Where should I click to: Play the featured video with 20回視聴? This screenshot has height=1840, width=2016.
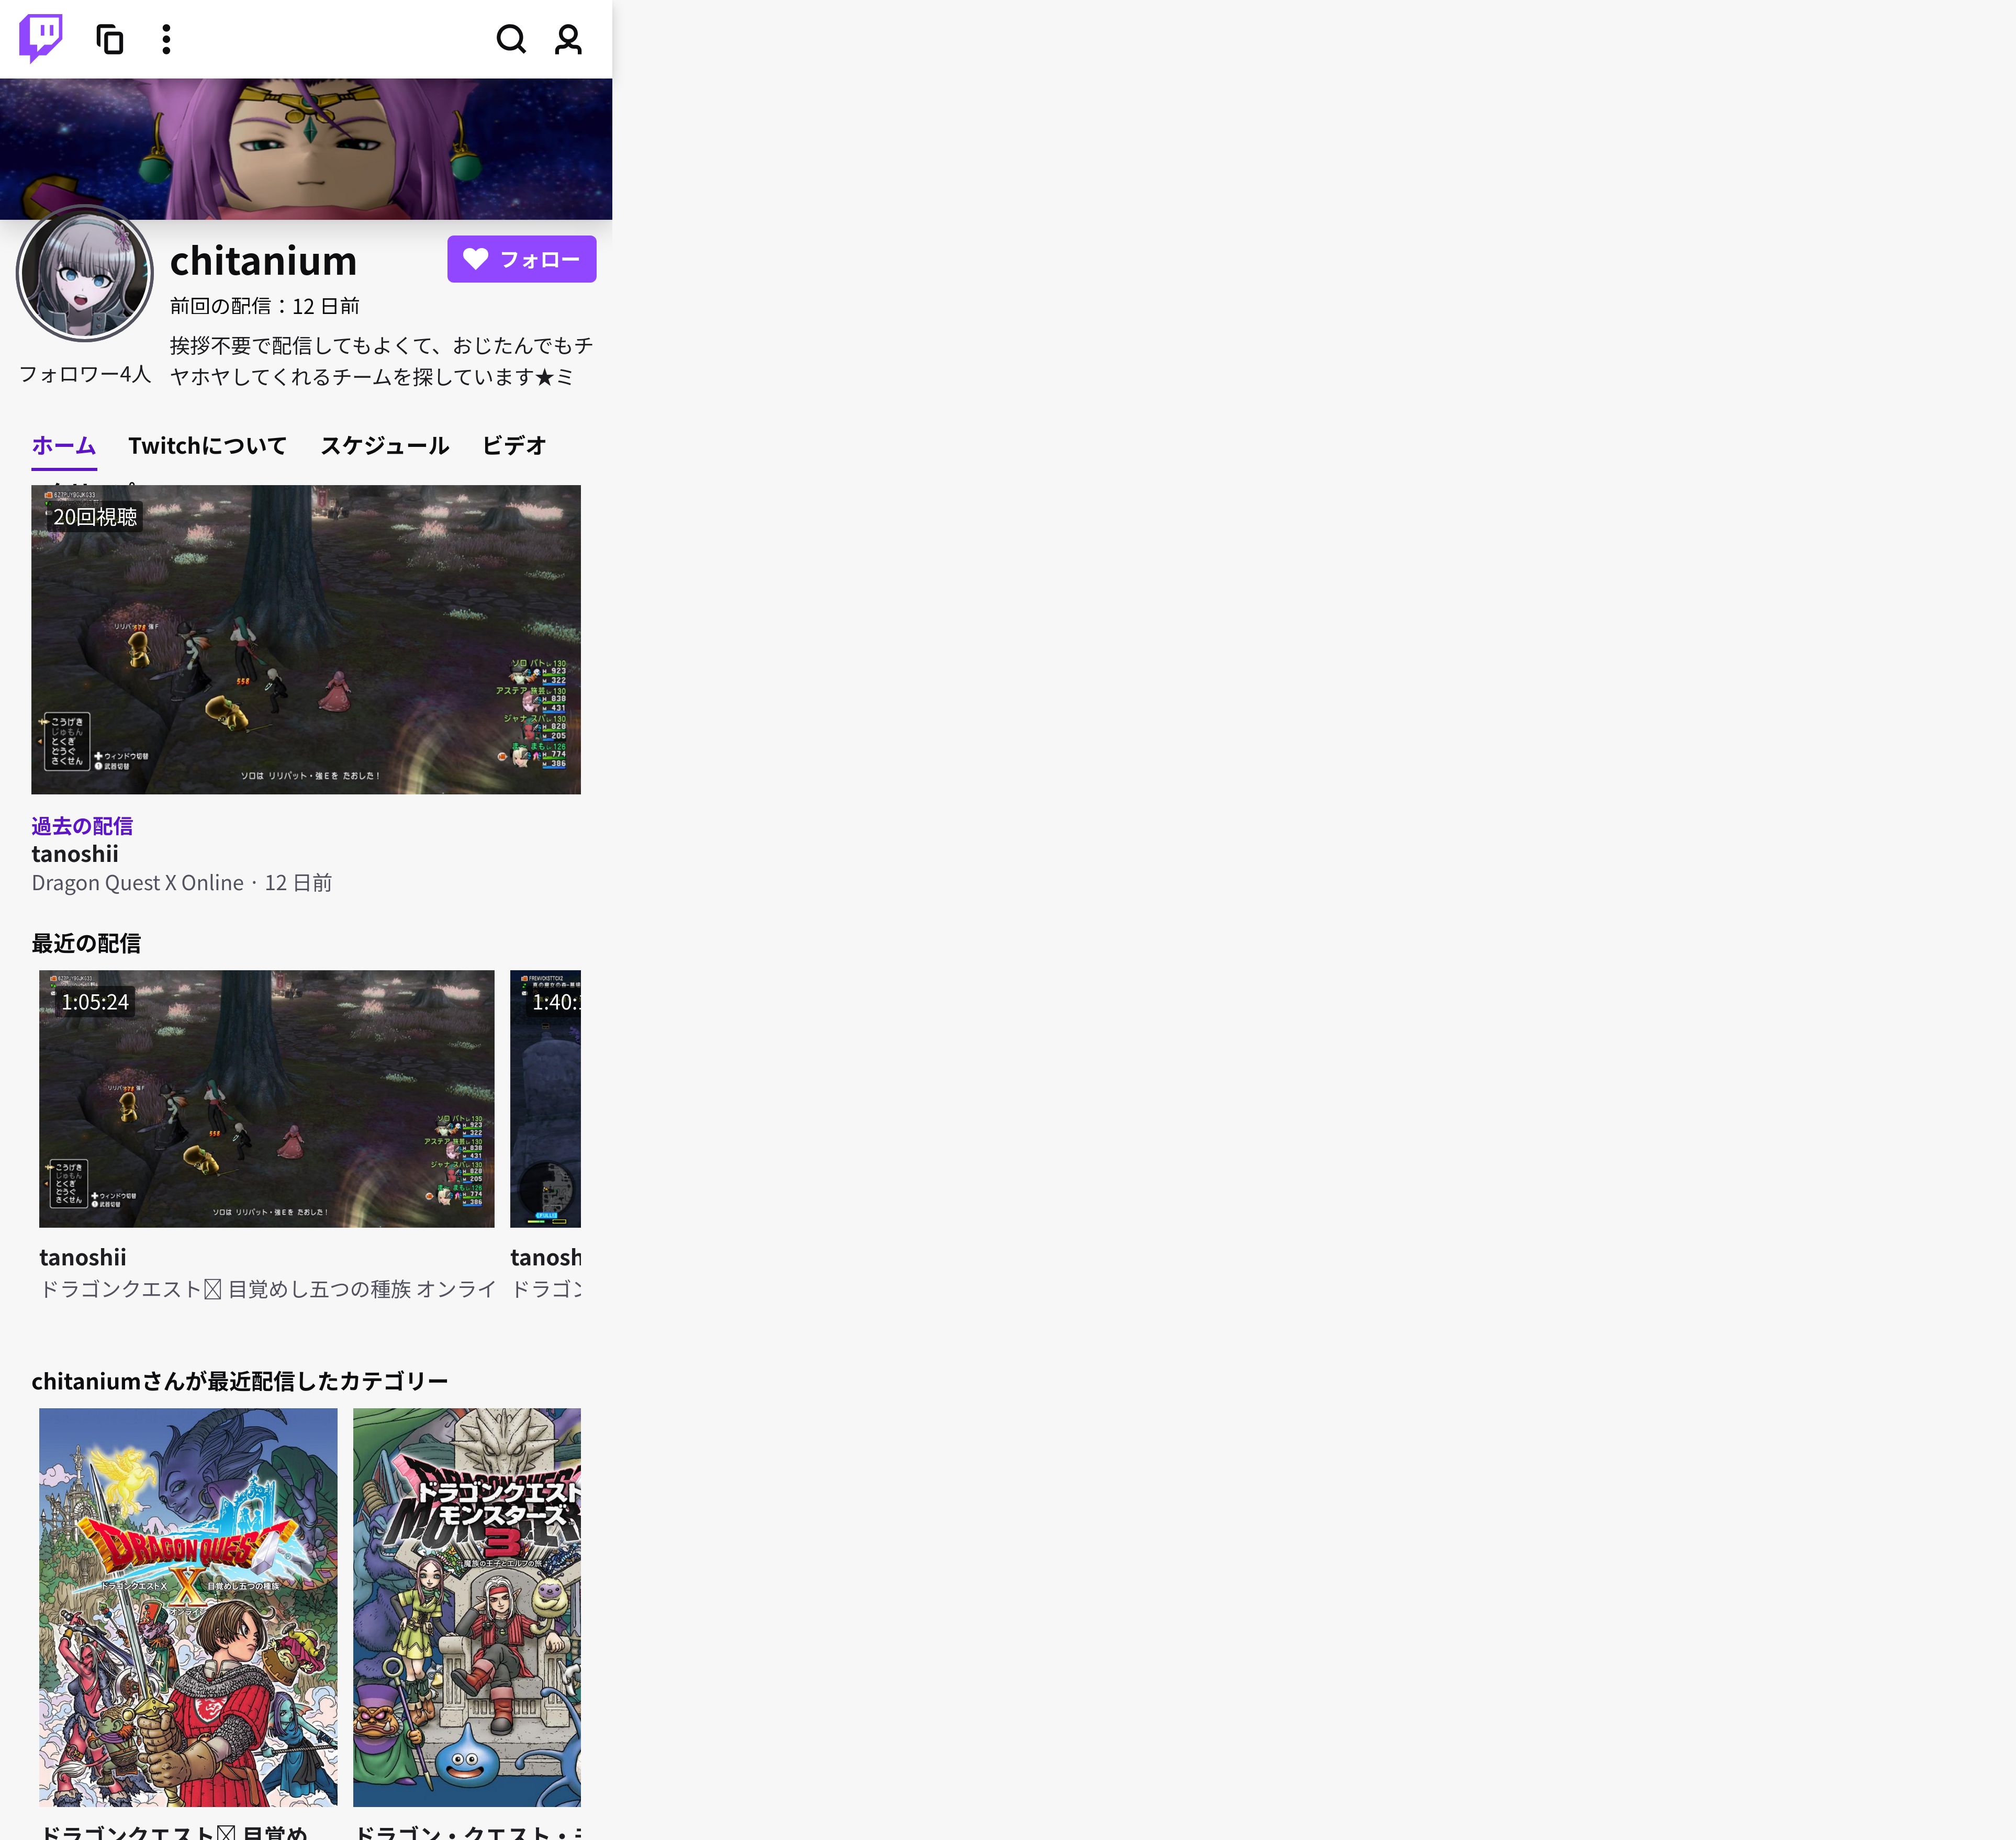tap(306, 640)
